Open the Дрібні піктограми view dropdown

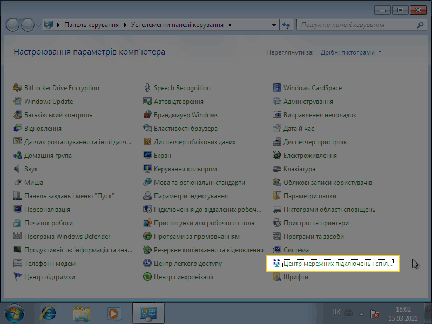tap(351, 52)
